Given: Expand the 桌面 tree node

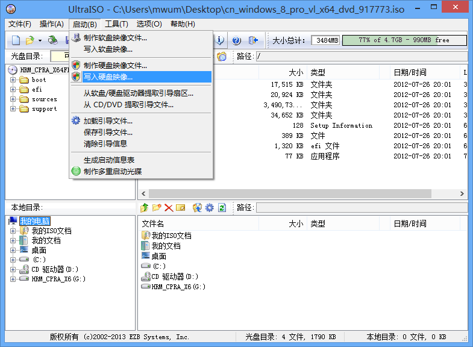Looking at the screenshot, I should point(13,250).
